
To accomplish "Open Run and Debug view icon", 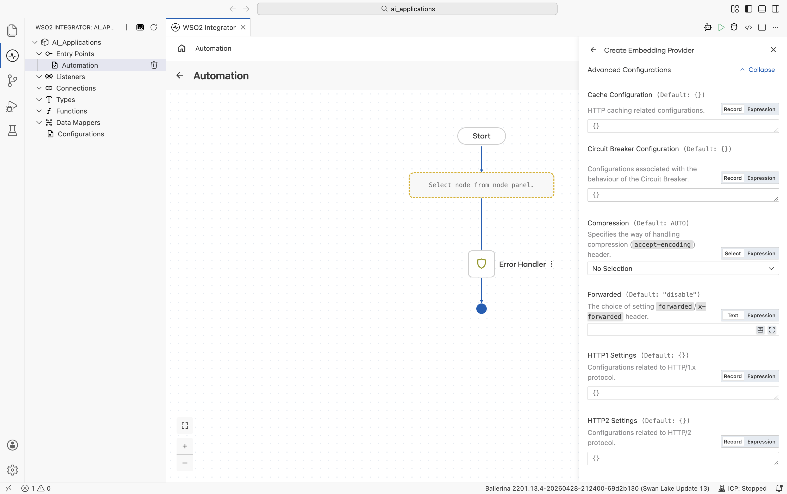I will tap(13, 106).
